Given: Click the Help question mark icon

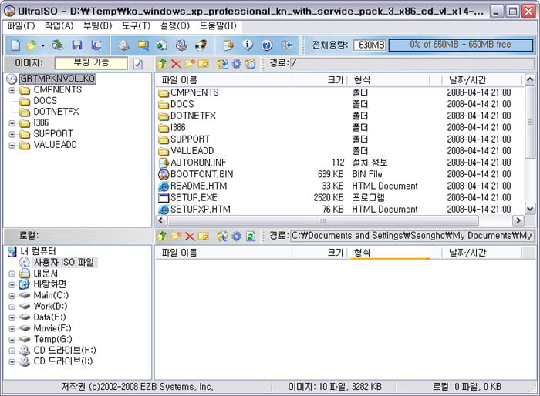Looking at the screenshot, I should [267, 45].
